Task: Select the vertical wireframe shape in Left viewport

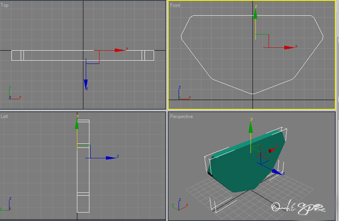Action: tap(83, 171)
